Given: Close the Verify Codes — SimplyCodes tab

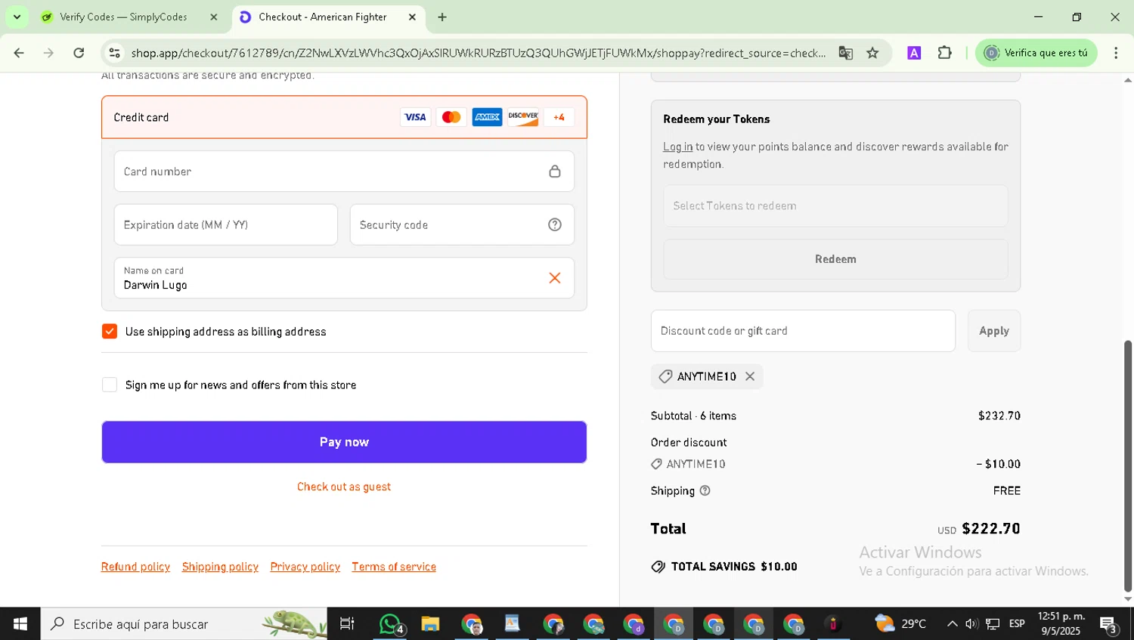Looking at the screenshot, I should (214, 17).
